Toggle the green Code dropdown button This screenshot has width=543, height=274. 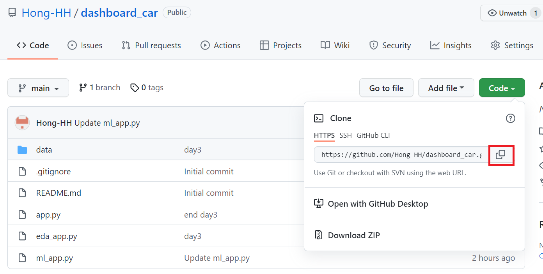tap(502, 88)
